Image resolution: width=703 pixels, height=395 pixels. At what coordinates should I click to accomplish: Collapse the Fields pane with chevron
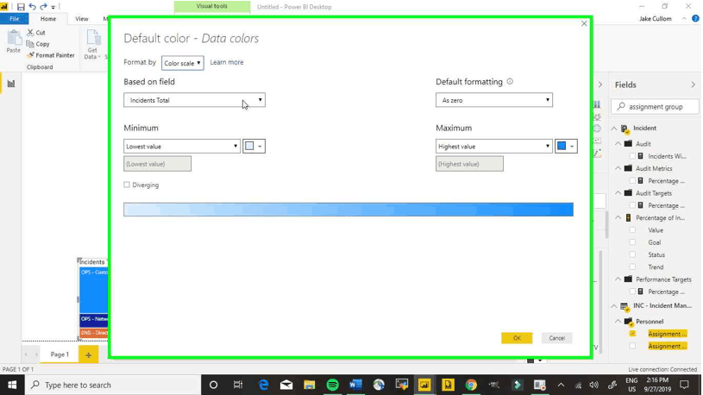(x=693, y=85)
